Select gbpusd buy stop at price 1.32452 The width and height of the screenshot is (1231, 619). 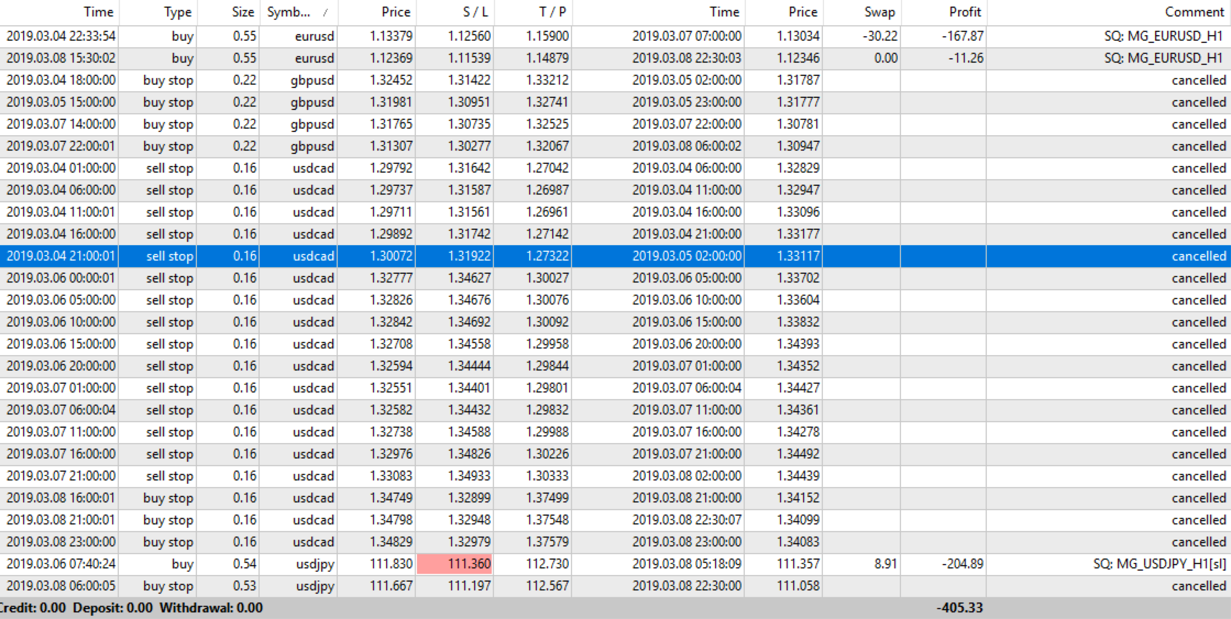391,80
